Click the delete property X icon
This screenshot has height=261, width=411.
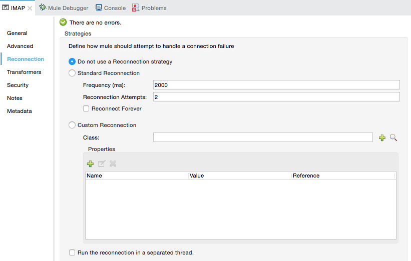[113, 163]
